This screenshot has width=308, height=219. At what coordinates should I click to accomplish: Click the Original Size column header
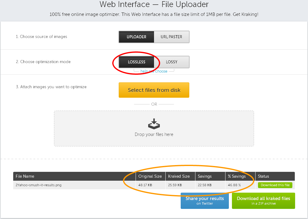151,176
